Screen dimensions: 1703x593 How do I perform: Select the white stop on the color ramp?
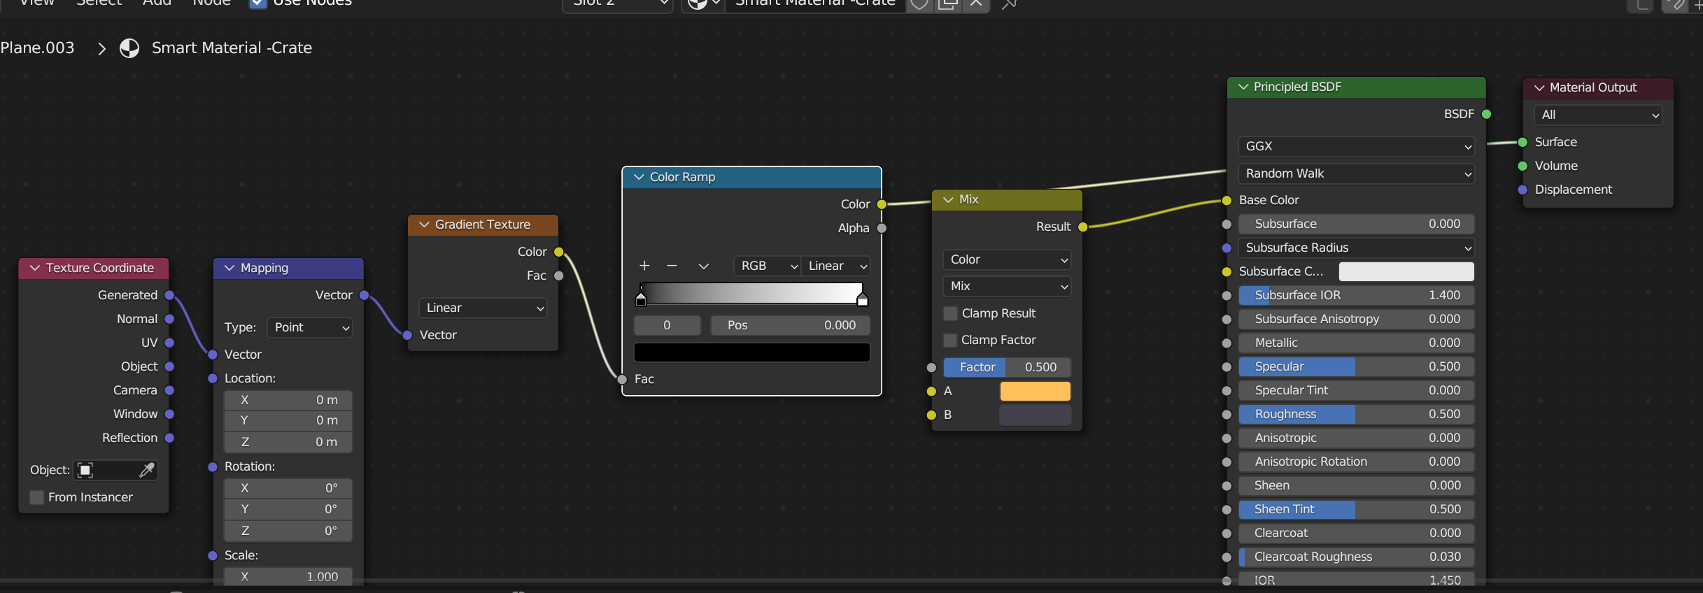point(862,300)
